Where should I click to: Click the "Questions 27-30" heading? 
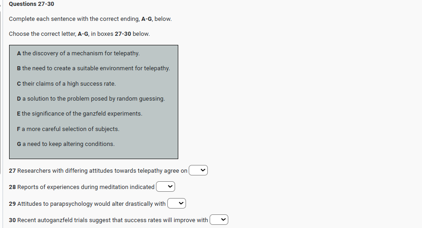[31, 4]
